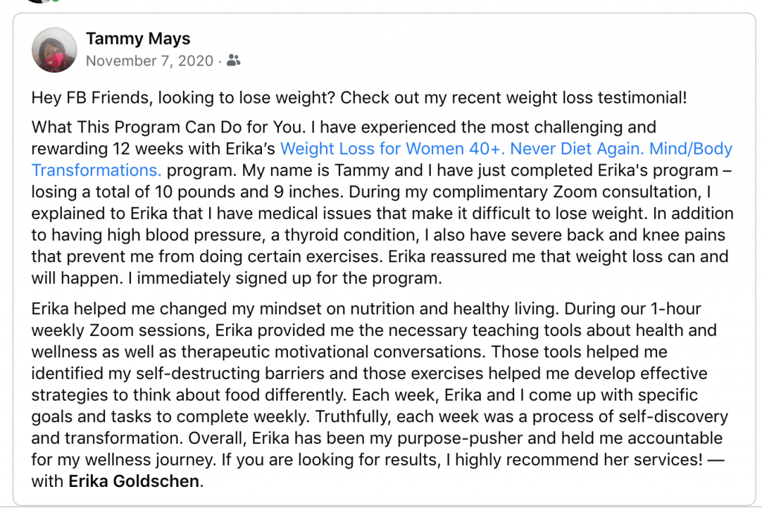Open Tammy Mays' profile picture

click(54, 50)
